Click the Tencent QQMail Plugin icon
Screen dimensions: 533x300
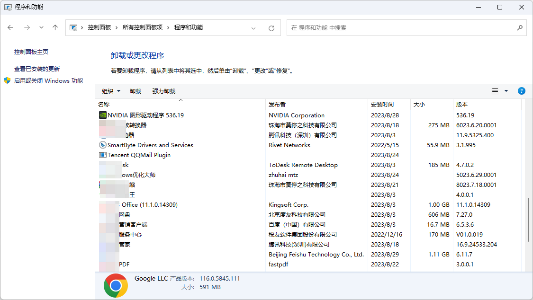coord(103,155)
